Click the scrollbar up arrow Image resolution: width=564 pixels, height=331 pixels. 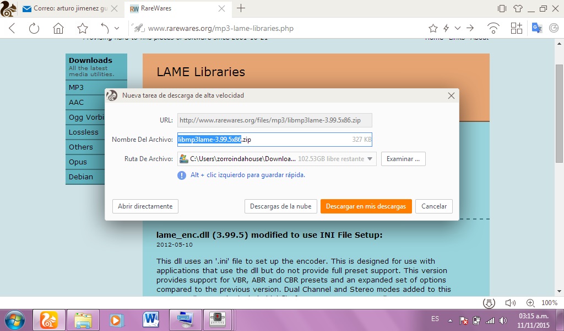560,44
